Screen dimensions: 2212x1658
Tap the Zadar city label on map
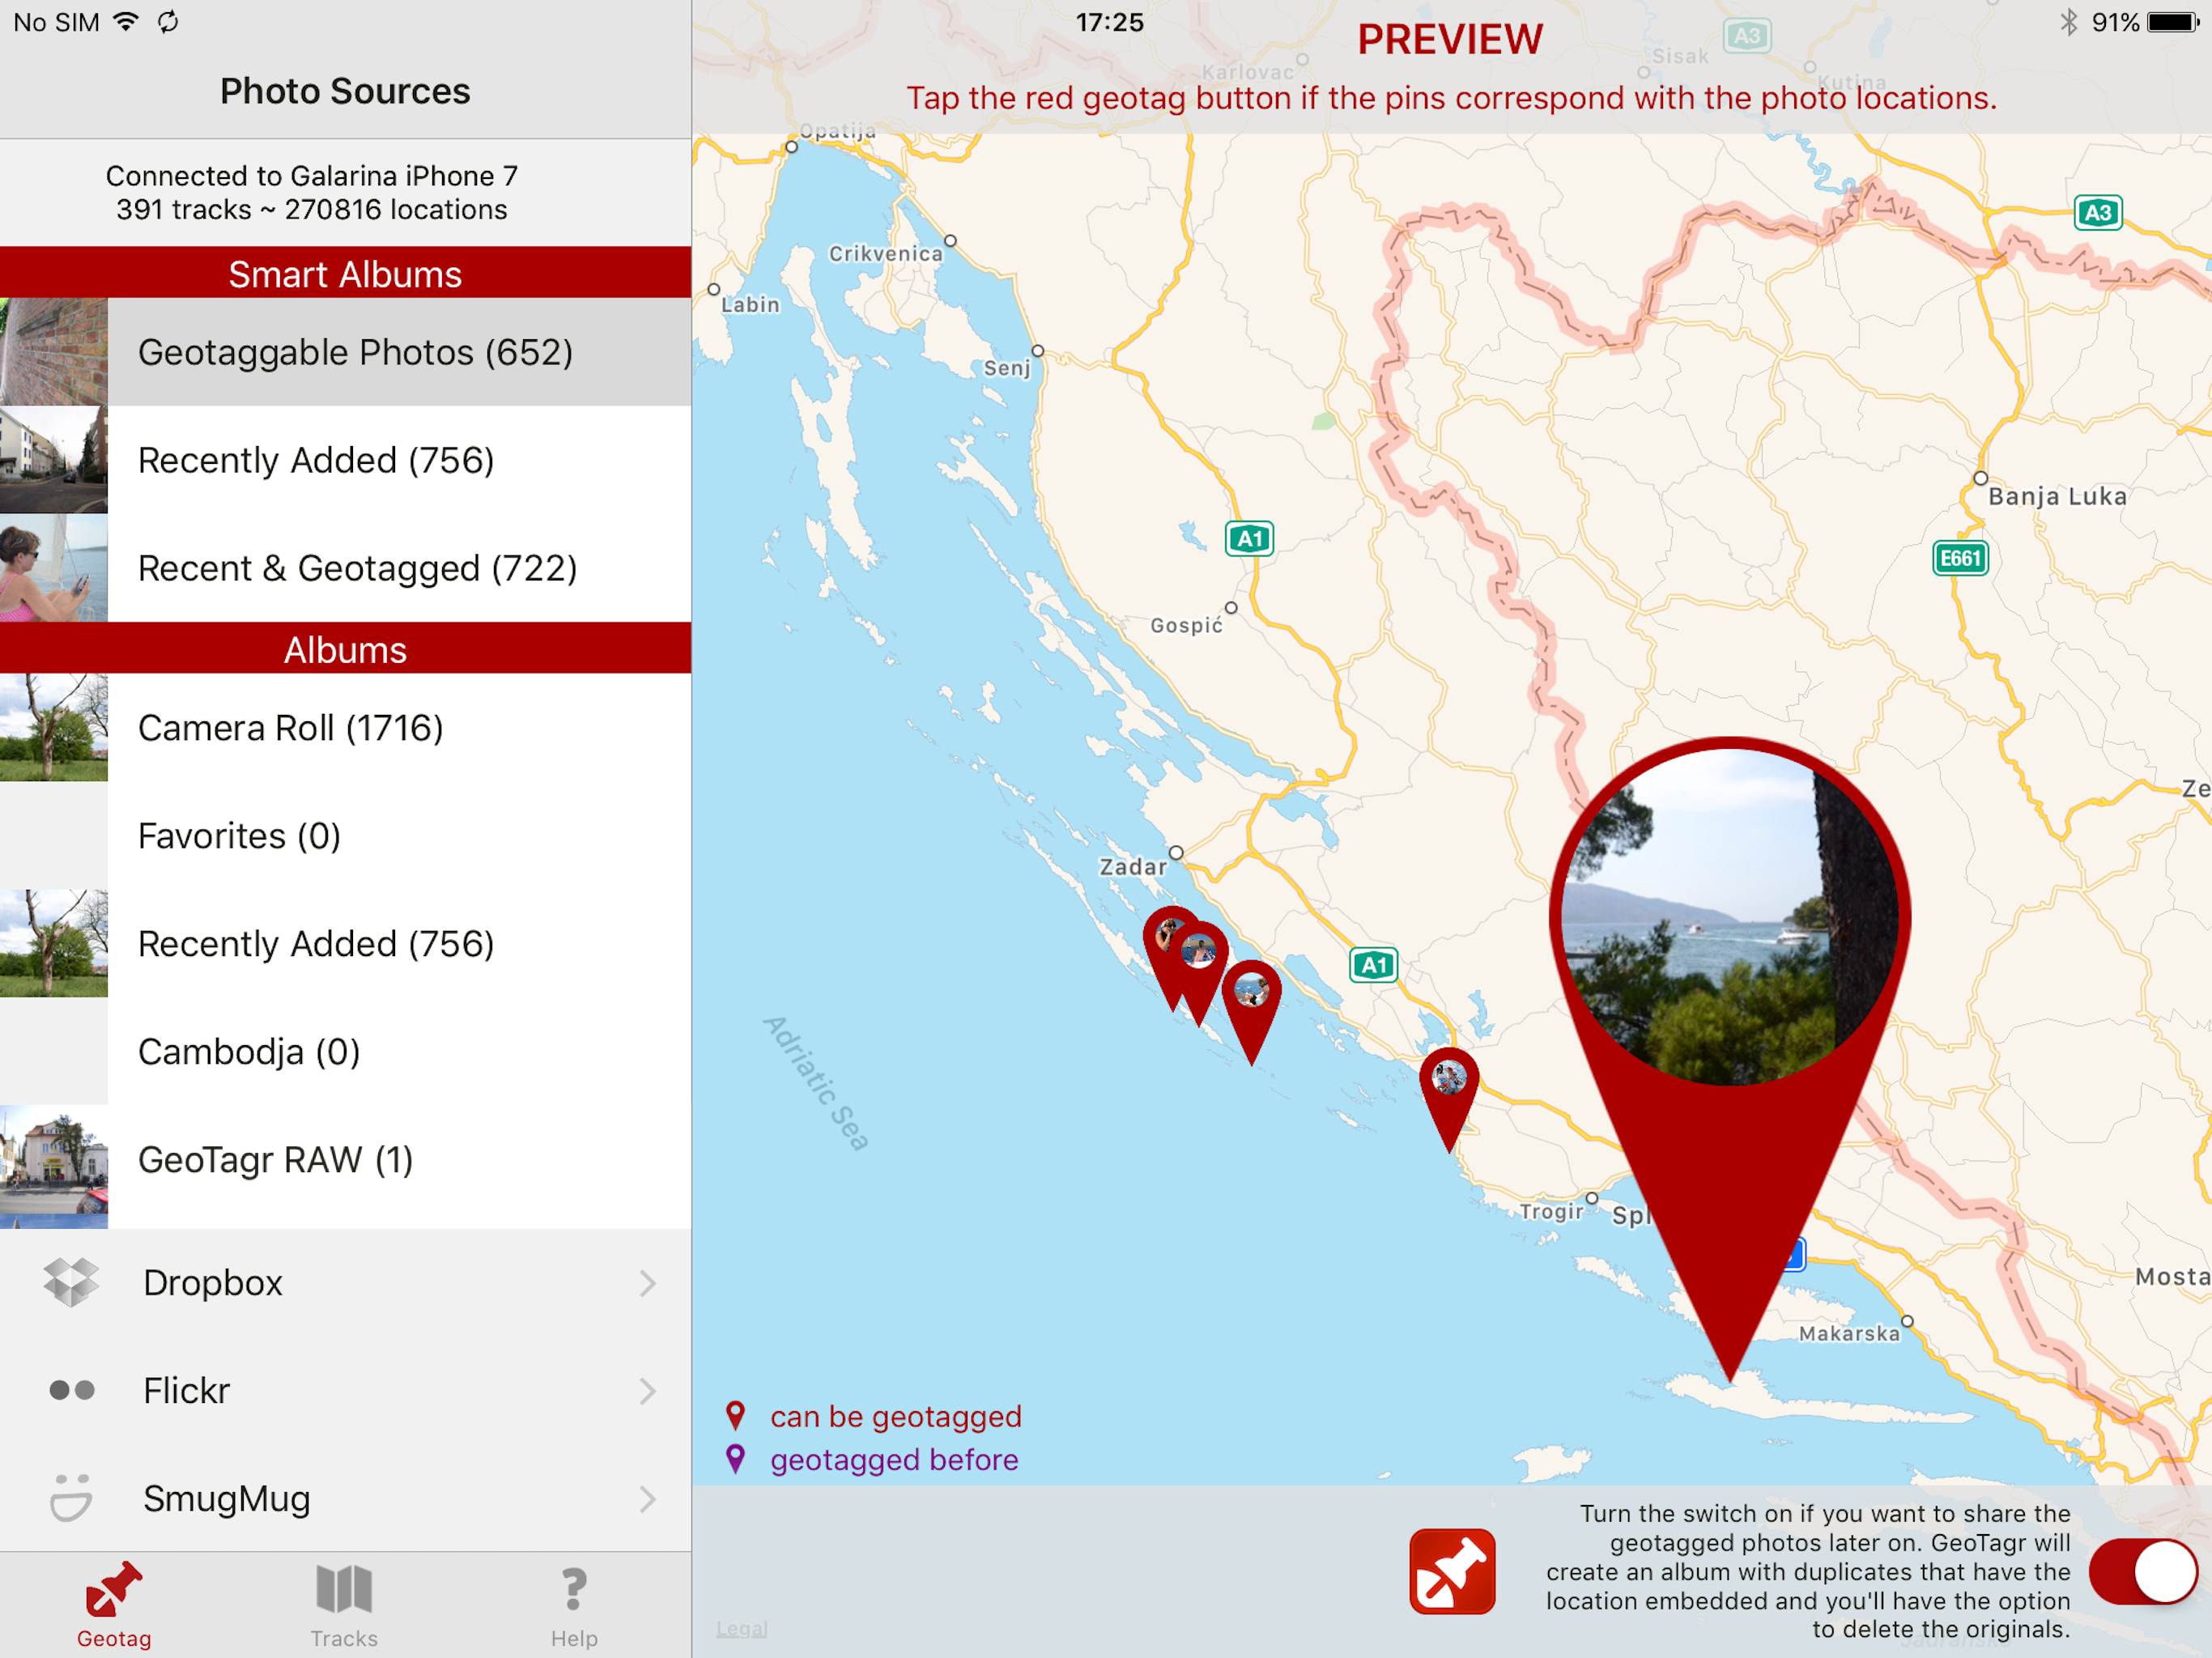1133,867
